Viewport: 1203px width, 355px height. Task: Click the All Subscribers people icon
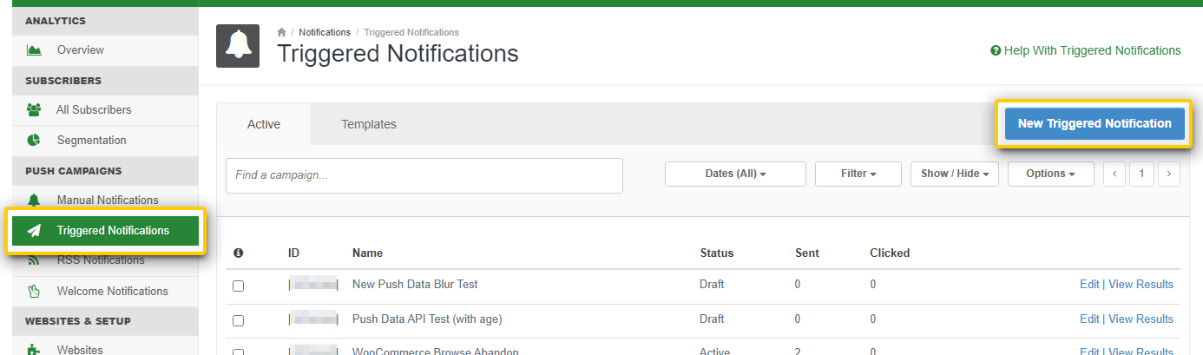[x=35, y=110]
